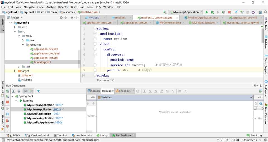Screen dimensions: 268x142
Task: Click the UTF-8 encoding selector in status bar
Action: 235,140
